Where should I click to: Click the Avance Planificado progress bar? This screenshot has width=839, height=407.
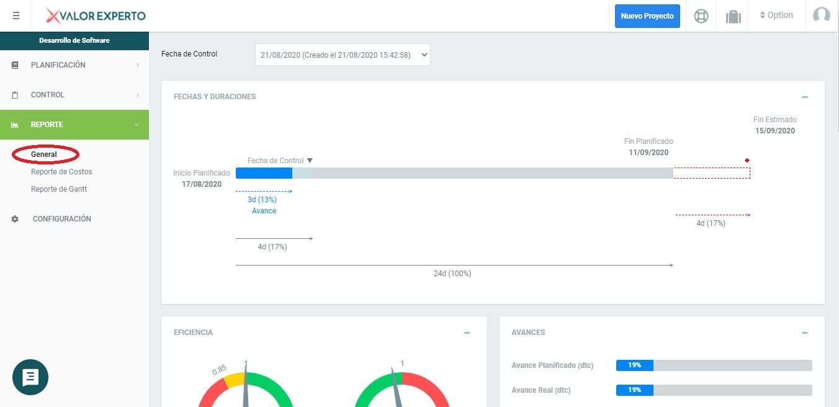click(714, 365)
